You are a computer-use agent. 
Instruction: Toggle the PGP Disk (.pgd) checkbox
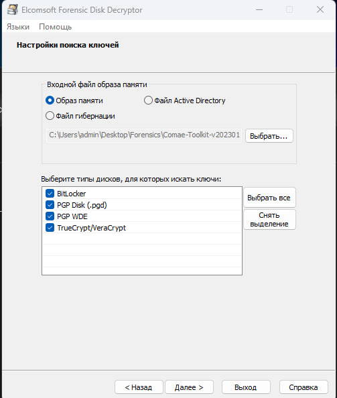50,205
